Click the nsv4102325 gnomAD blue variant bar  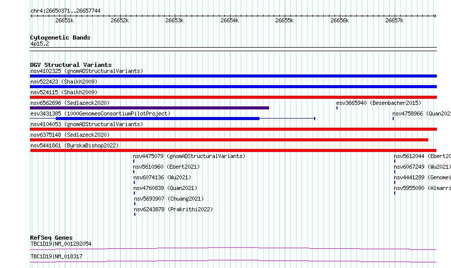click(x=233, y=76)
